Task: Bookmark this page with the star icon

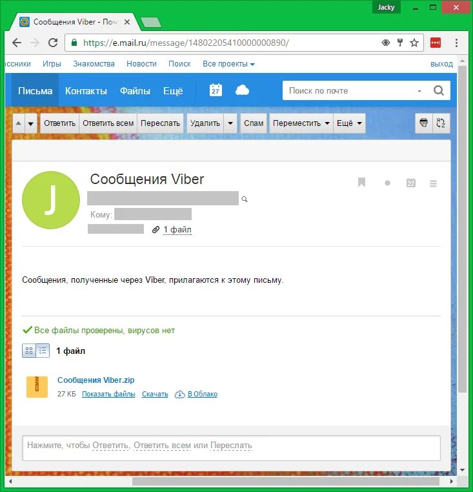Action: click(x=414, y=43)
